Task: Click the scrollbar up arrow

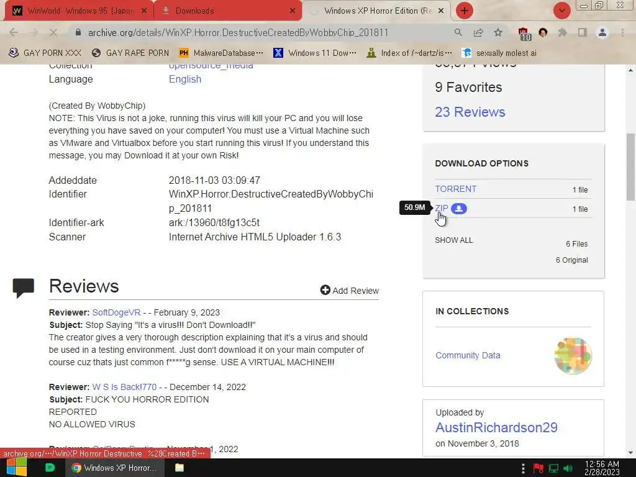Action: [630, 71]
